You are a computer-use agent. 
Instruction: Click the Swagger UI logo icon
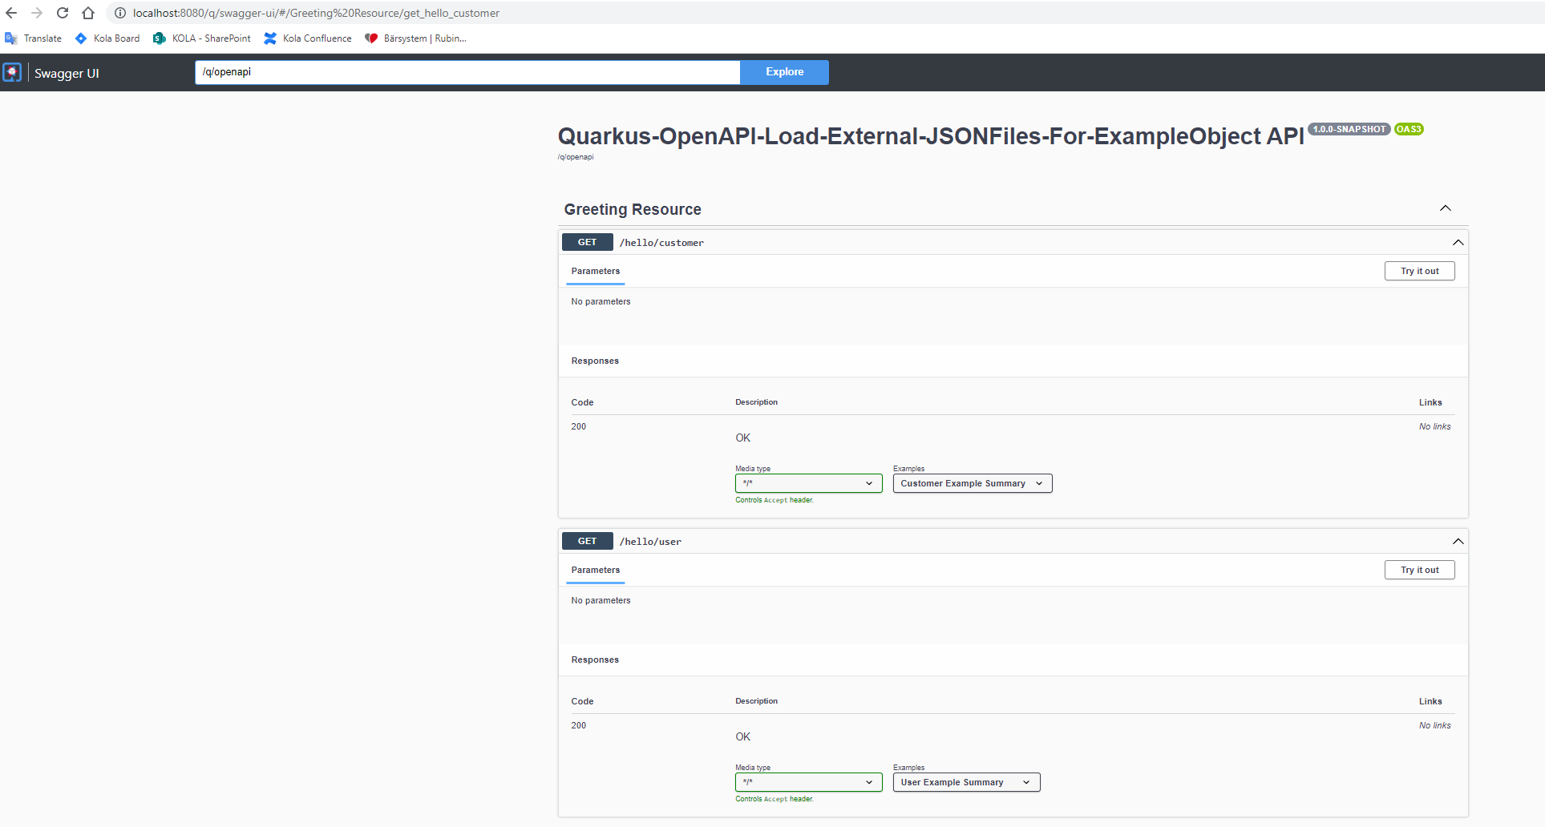point(12,72)
